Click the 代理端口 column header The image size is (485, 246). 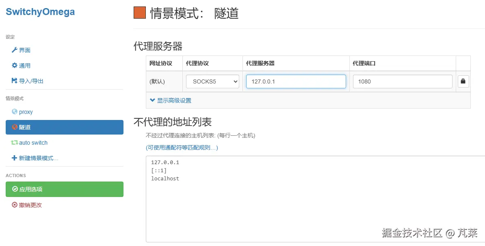(364, 63)
